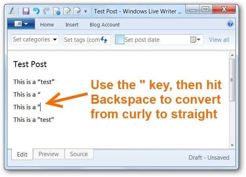Click the editor vertical scrollbar thumb
Screen dimensions: 246x177
[232, 80]
